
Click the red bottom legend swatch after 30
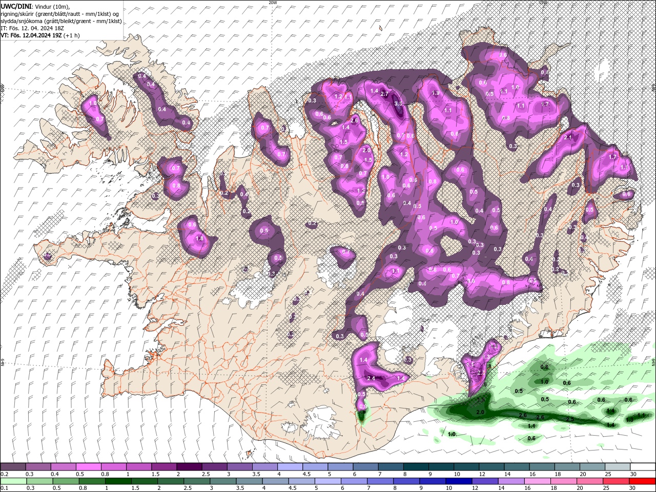pyautogui.click(x=643, y=481)
